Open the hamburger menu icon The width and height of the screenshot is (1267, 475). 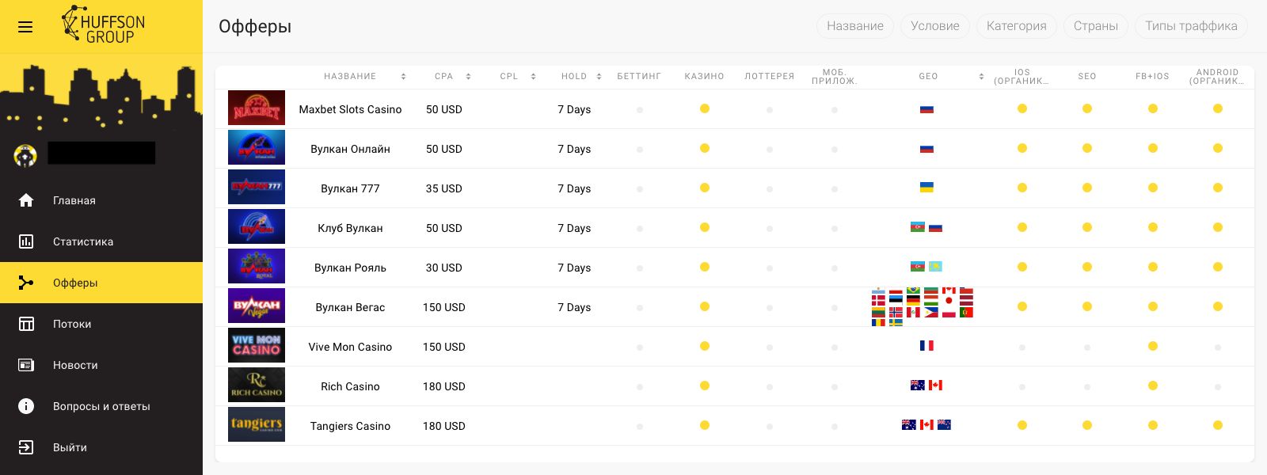[25, 27]
